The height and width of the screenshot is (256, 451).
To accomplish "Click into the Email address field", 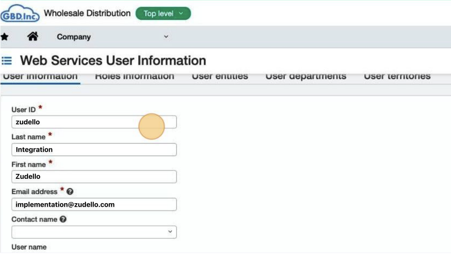I will click(94, 205).
